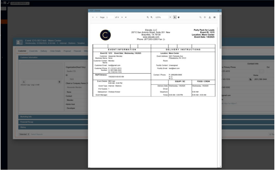This screenshot has width=276, height=170.
Task: Expand the left sidebar chevron
Action: pyautogui.click(x=2, y=57)
